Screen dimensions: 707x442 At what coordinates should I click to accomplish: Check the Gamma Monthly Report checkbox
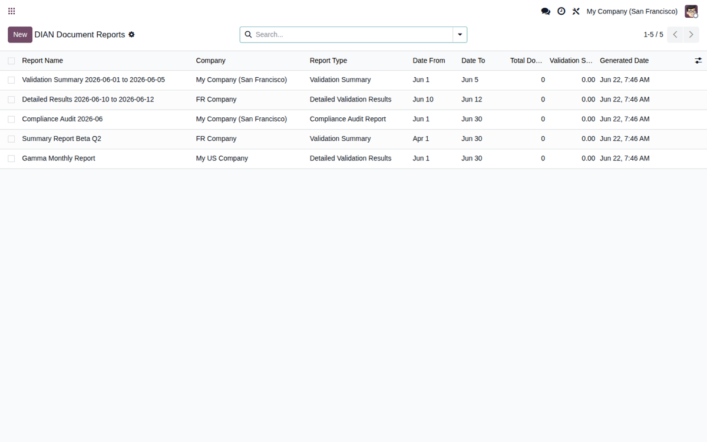(x=11, y=159)
